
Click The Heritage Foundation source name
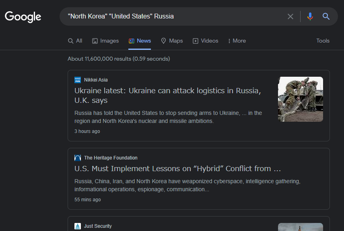click(111, 158)
